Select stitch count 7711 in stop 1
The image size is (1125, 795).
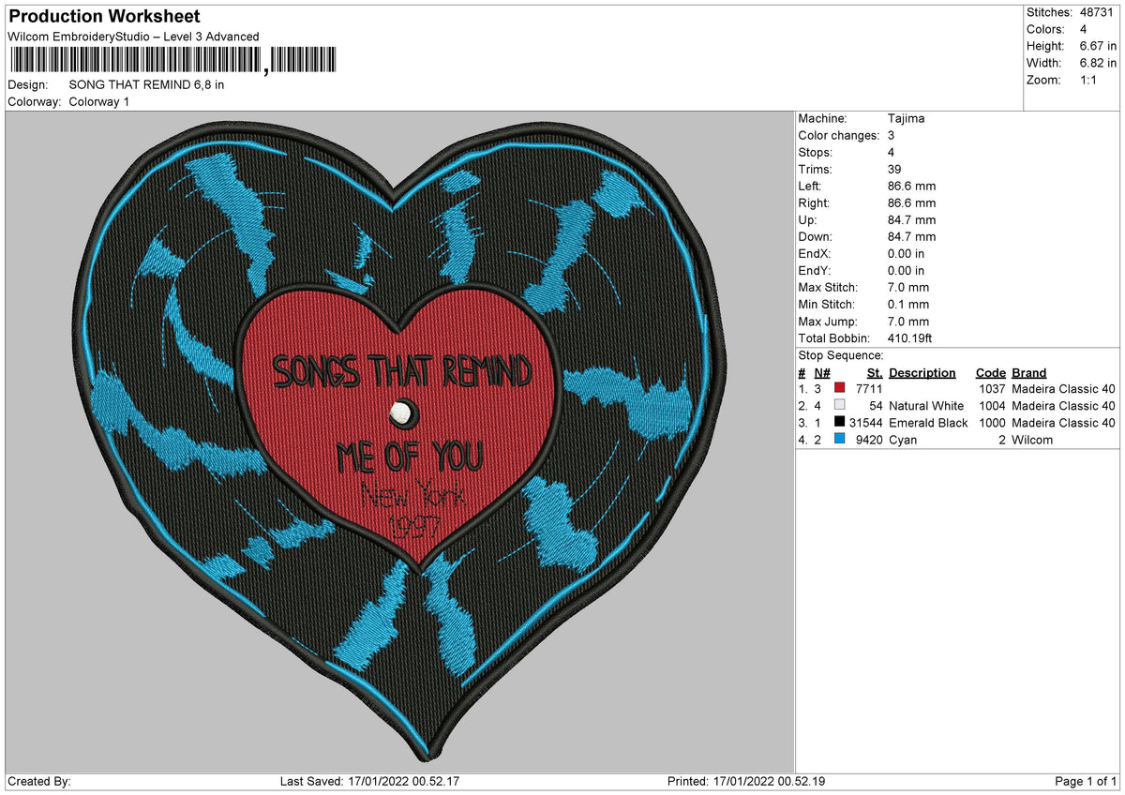867,389
